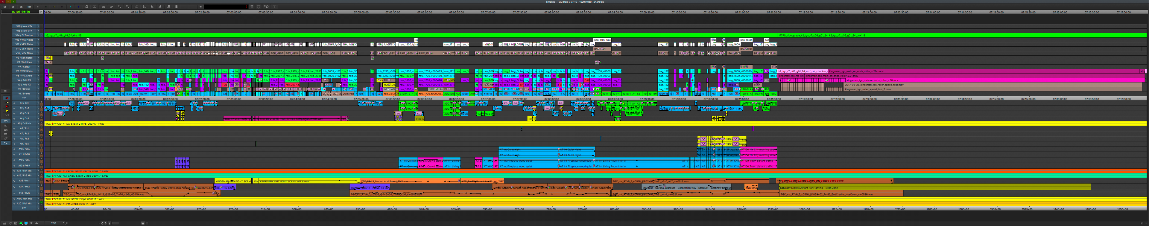
Task: Toggle track V16 / New VFX selector
Action: (25, 26)
